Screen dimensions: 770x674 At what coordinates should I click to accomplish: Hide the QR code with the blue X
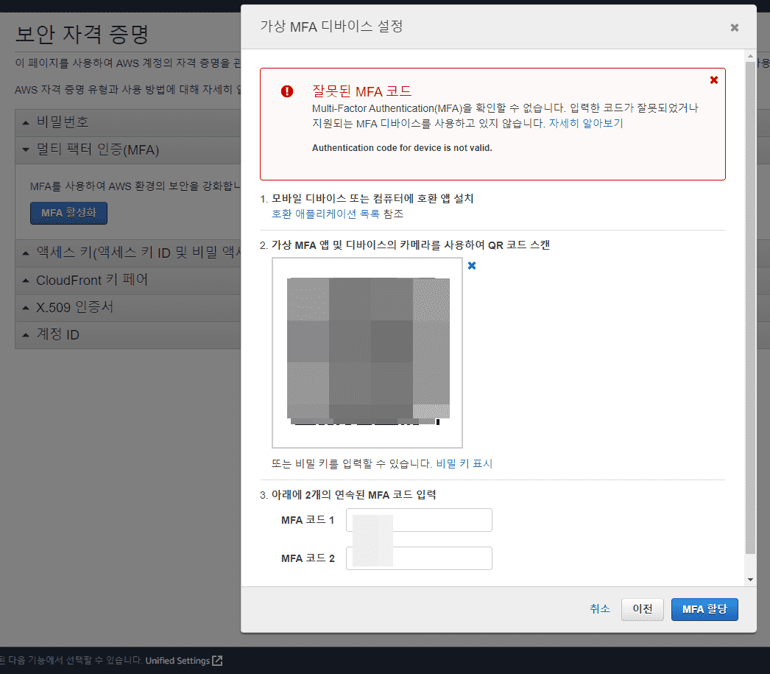[x=471, y=265]
